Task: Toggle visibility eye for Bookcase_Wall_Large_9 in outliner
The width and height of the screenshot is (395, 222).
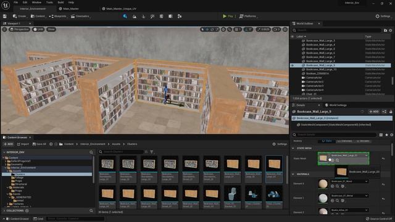Action: click(293, 65)
